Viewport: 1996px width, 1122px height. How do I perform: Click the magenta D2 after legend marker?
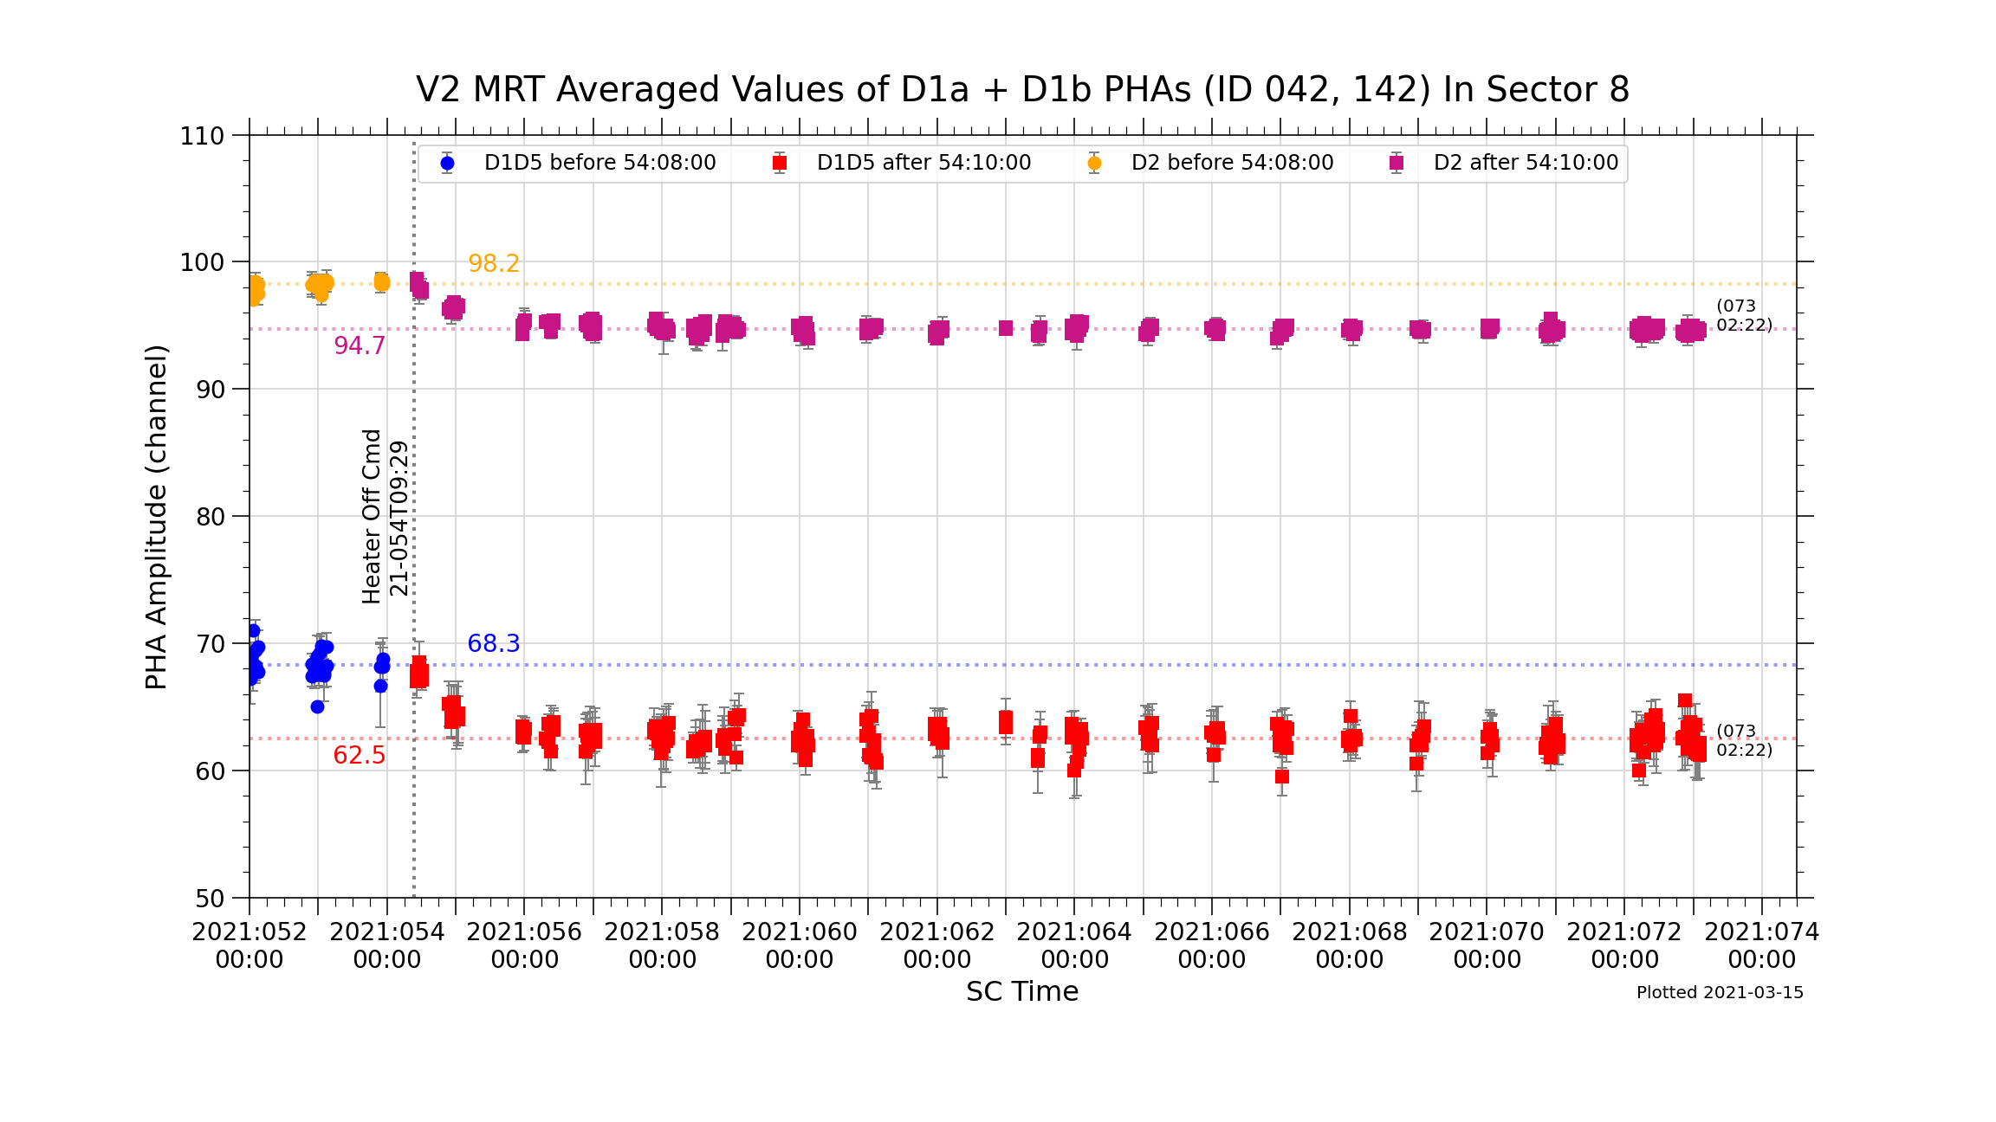(1397, 163)
